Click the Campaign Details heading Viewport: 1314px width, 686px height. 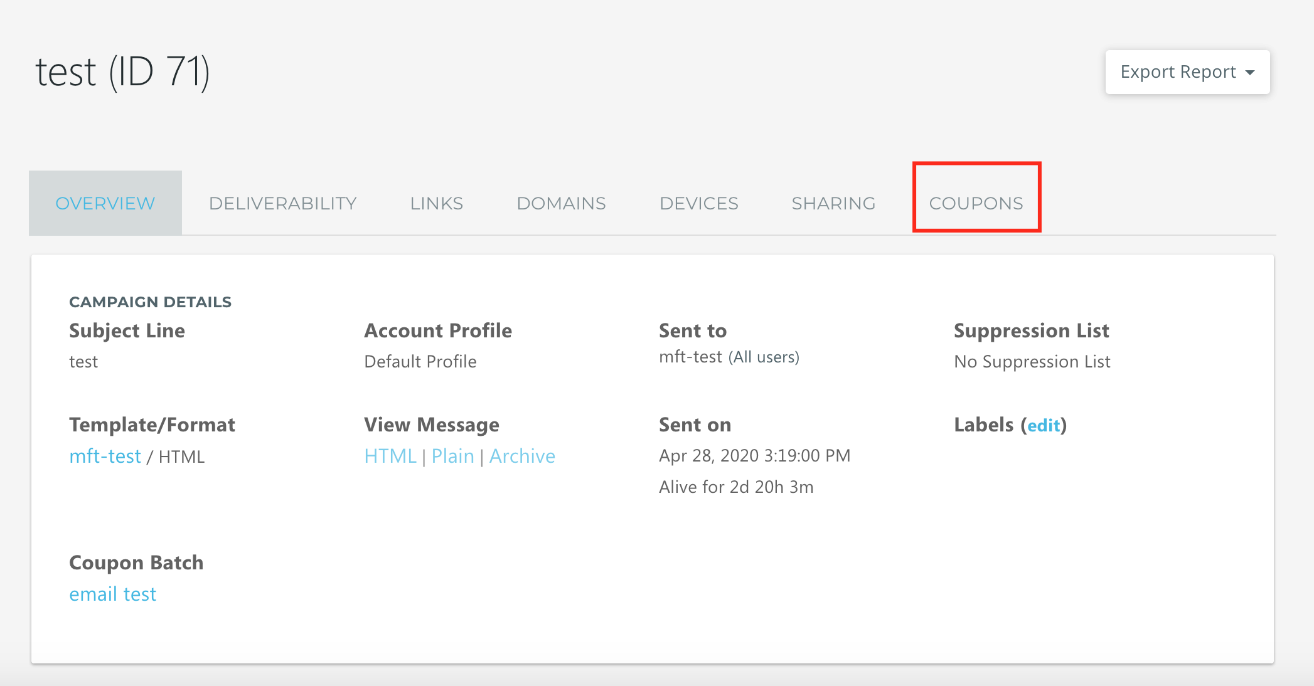coord(150,302)
